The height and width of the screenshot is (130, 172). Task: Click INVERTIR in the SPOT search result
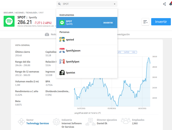pos(108,23)
